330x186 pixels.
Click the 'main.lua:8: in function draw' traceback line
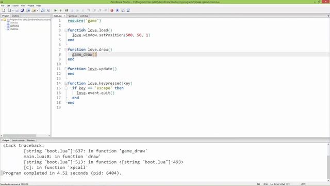62,157
